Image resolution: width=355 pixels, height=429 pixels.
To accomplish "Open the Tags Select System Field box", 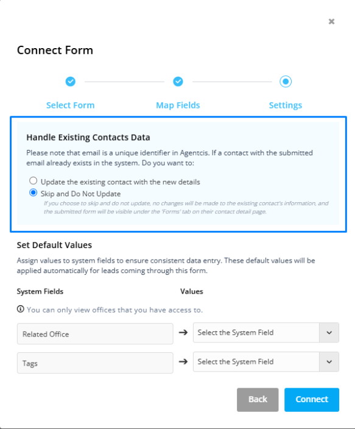I will (256, 362).
